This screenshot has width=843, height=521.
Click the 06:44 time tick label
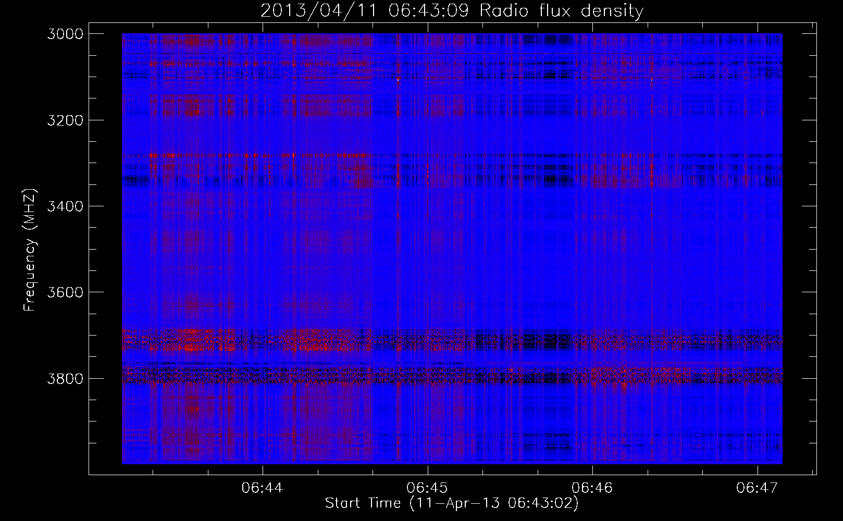click(263, 488)
